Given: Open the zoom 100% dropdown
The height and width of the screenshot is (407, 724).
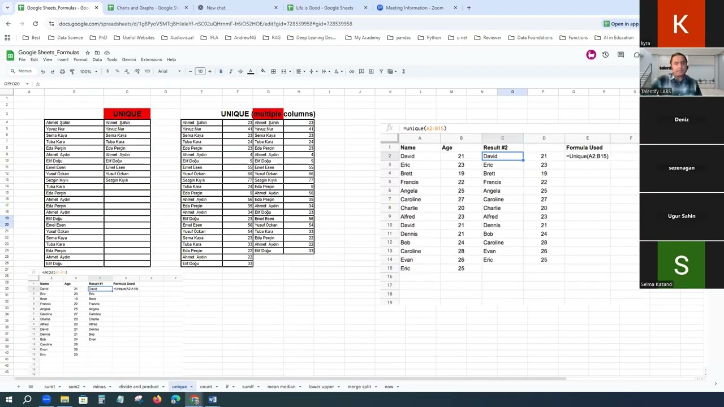Looking at the screenshot, I should click(88, 71).
